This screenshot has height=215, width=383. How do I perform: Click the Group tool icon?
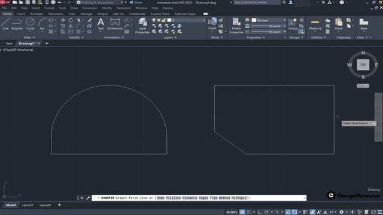(x=293, y=24)
